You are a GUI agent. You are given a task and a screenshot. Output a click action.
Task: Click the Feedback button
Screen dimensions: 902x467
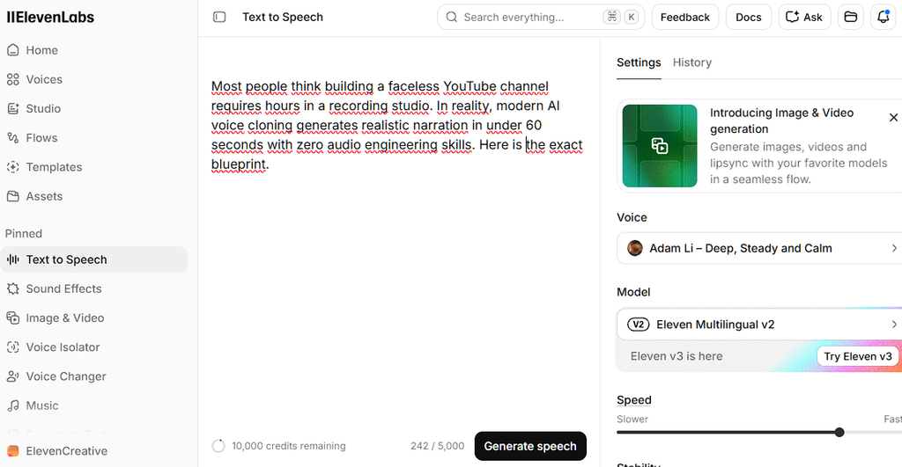coord(685,18)
